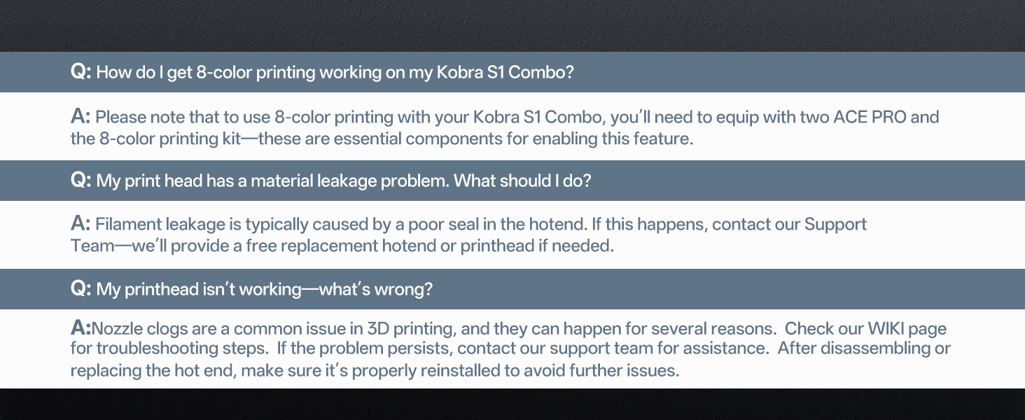Click the A: label before "Nozzle clogs"
The image size is (1025, 420).
pyautogui.click(x=81, y=328)
